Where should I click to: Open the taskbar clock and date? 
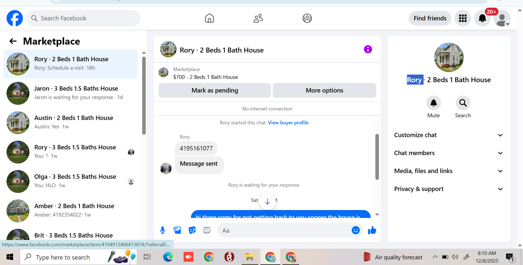487,257
